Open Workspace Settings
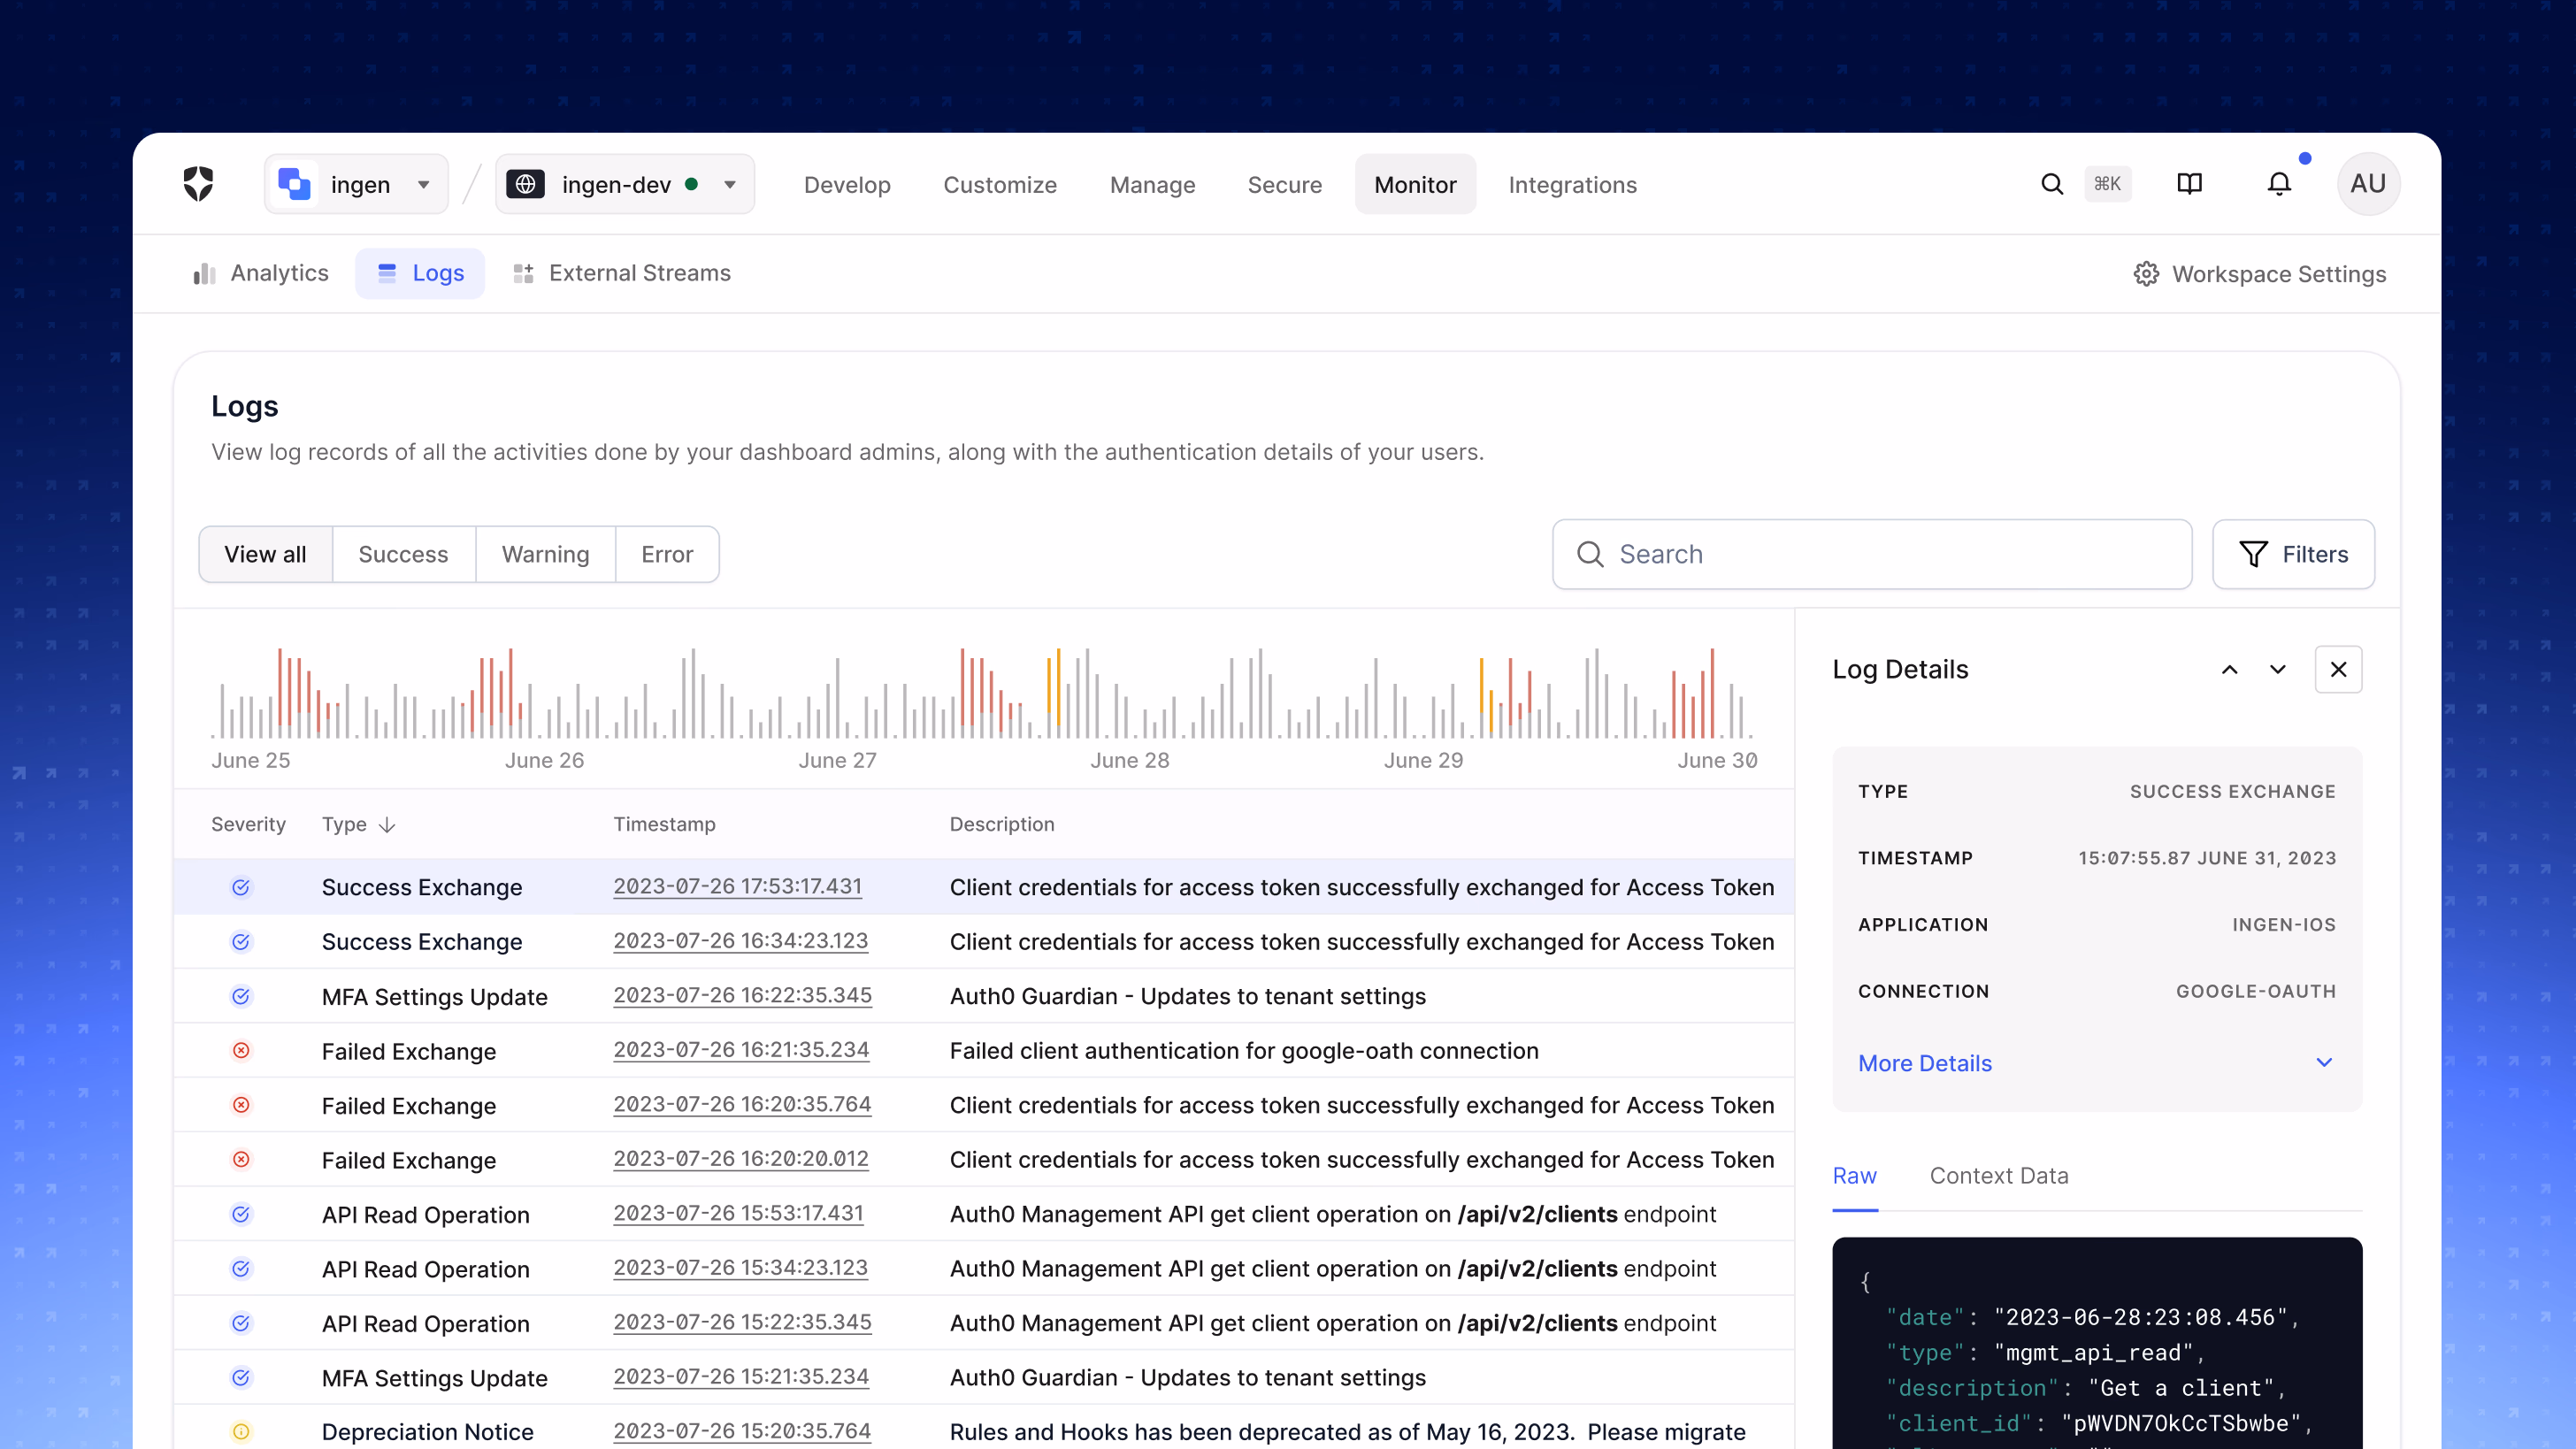The height and width of the screenshot is (1449, 2576). coord(2259,274)
